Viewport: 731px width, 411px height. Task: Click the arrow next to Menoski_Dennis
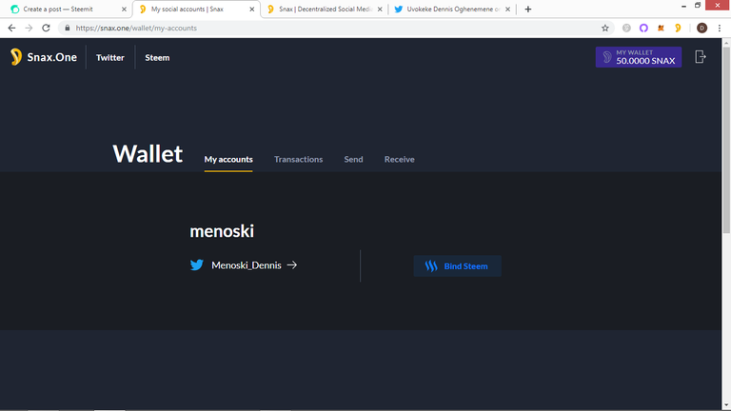pos(292,265)
